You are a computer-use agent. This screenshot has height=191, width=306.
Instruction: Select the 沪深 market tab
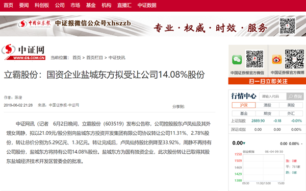(x=244, y=105)
